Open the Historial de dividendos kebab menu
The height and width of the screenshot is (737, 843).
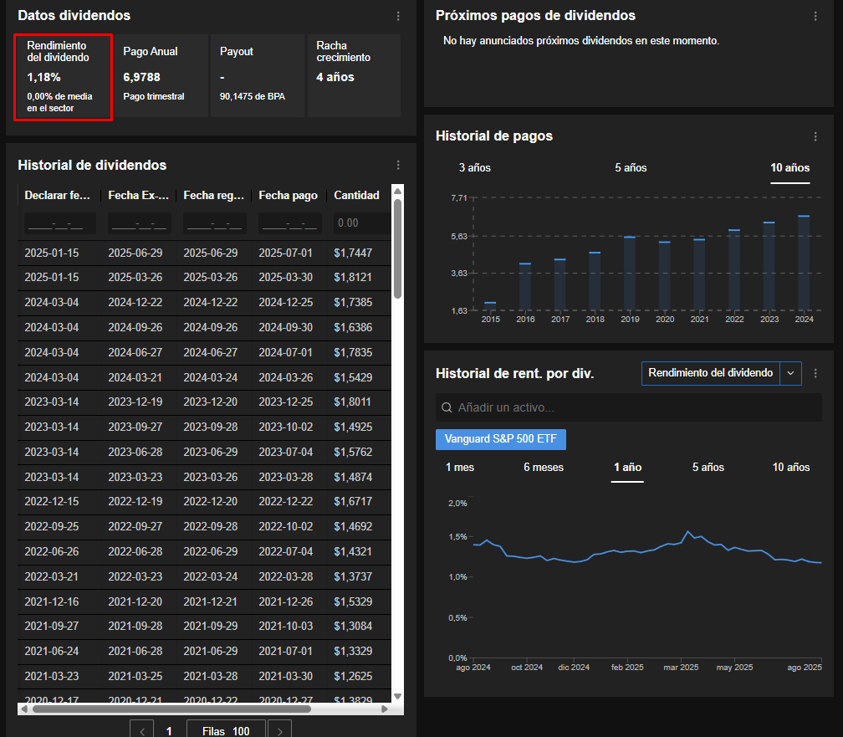398,165
